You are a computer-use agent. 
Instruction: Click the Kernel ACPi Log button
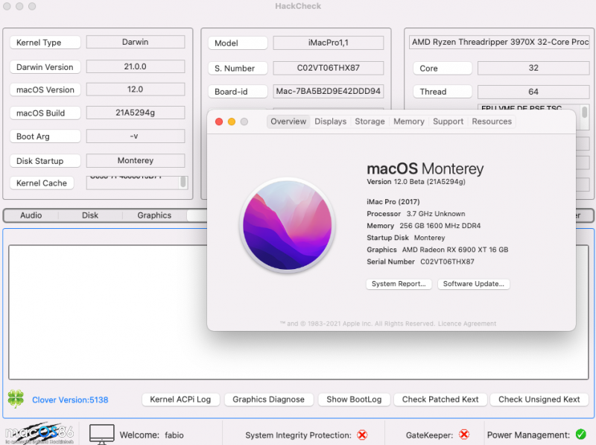(x=180, y=400)
